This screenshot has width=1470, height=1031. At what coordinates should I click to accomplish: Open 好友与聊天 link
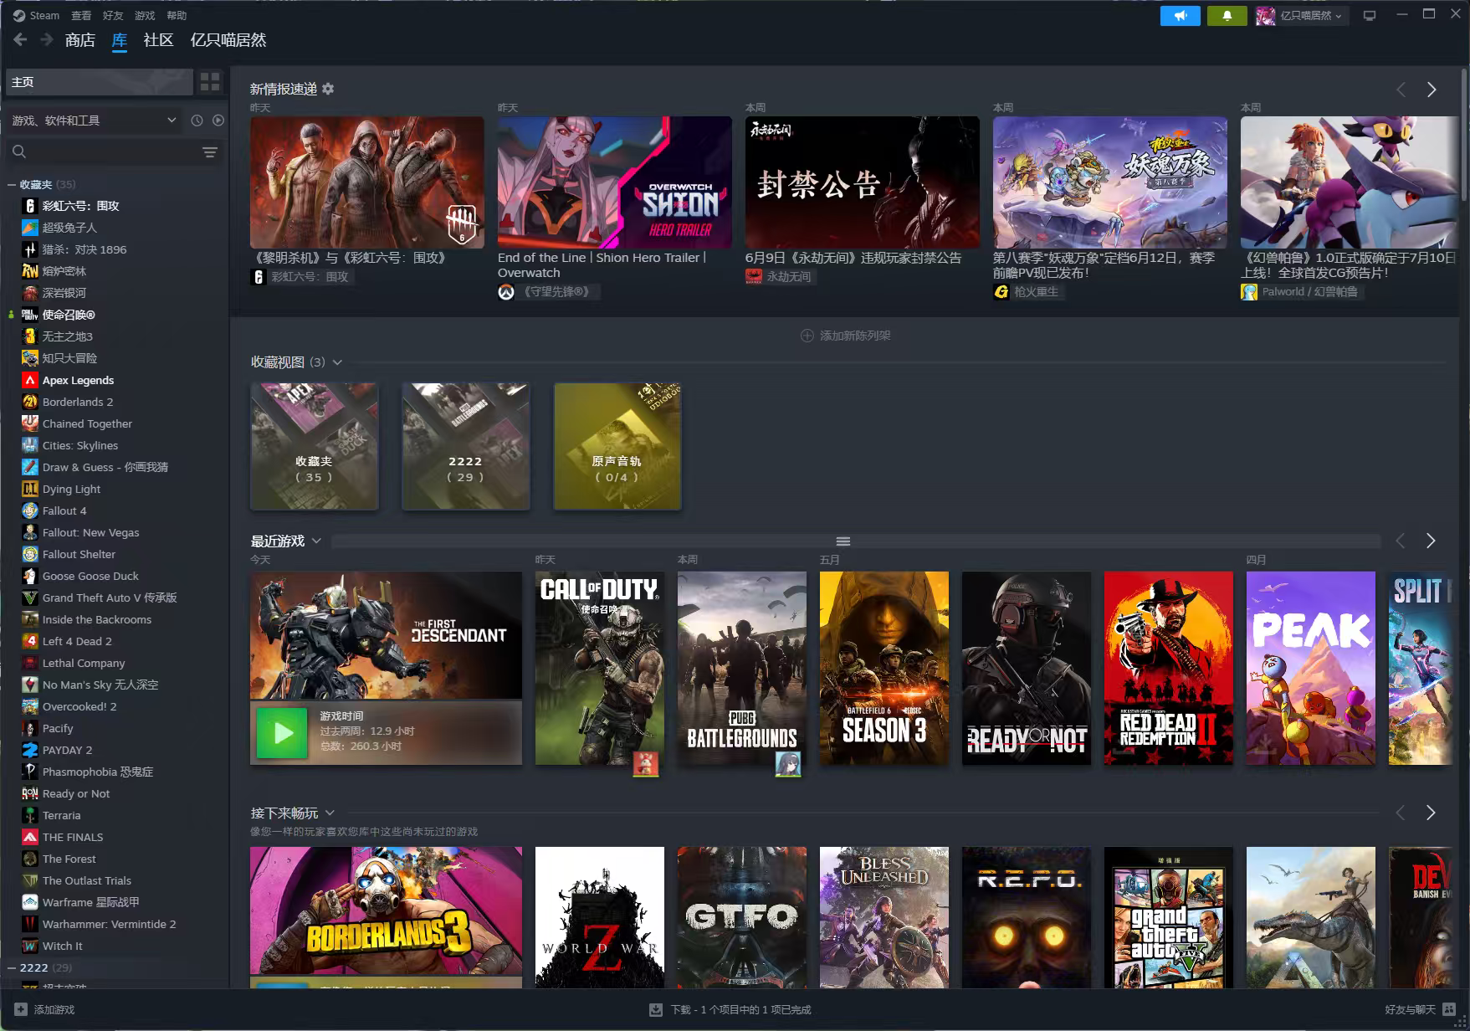pyautogui.click(x=1410, y=1009)
